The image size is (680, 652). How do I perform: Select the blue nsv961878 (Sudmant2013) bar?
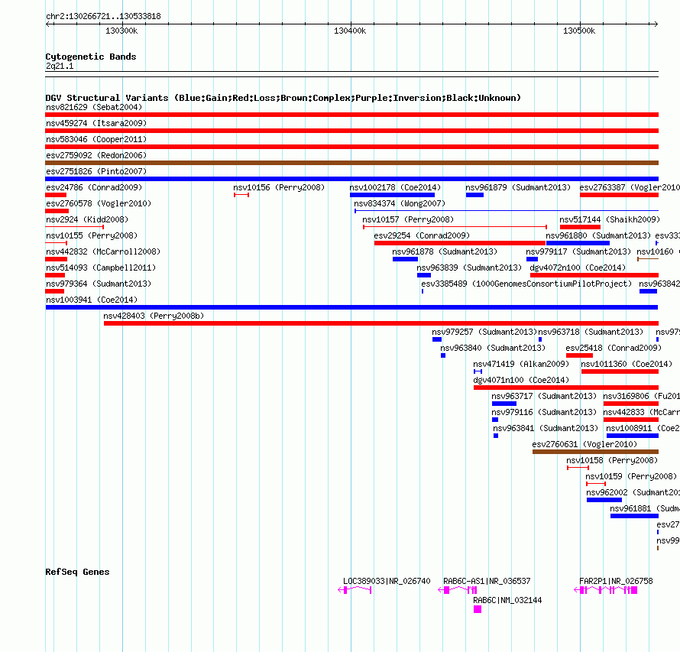tap(405, 259)
